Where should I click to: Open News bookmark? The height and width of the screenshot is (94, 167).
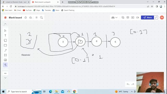coord(56,10)
